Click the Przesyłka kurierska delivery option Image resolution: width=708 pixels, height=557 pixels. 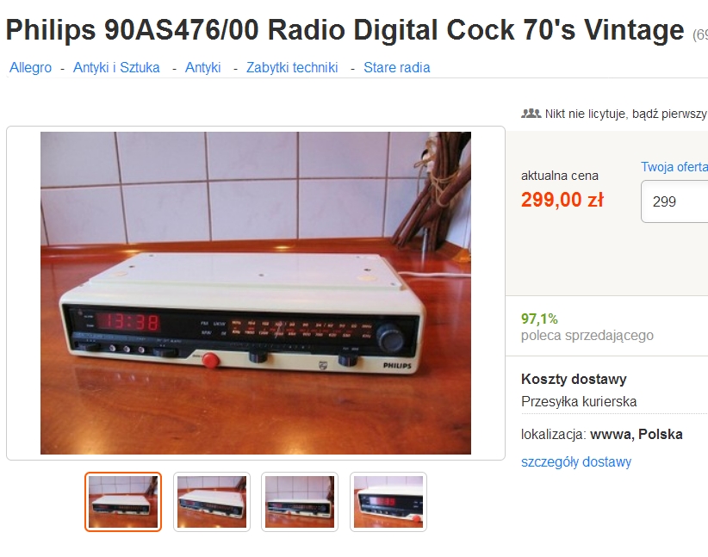(x=579, y=401)
